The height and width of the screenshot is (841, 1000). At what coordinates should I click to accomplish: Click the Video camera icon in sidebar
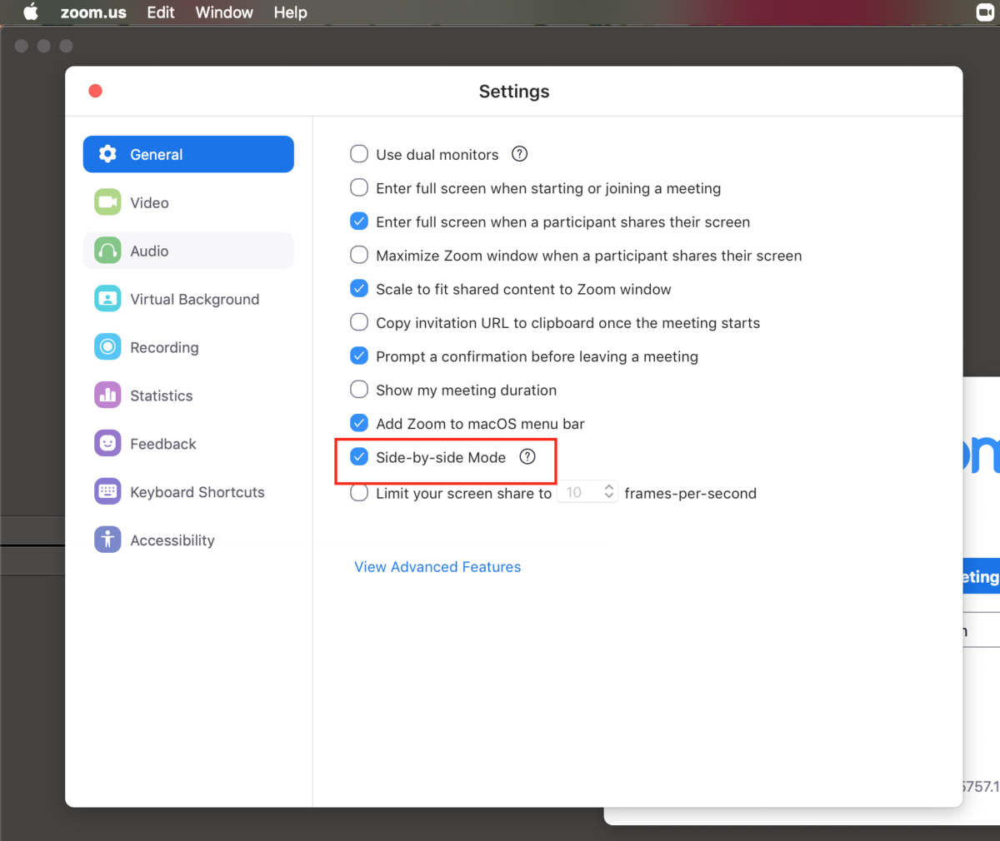point(107,202)
